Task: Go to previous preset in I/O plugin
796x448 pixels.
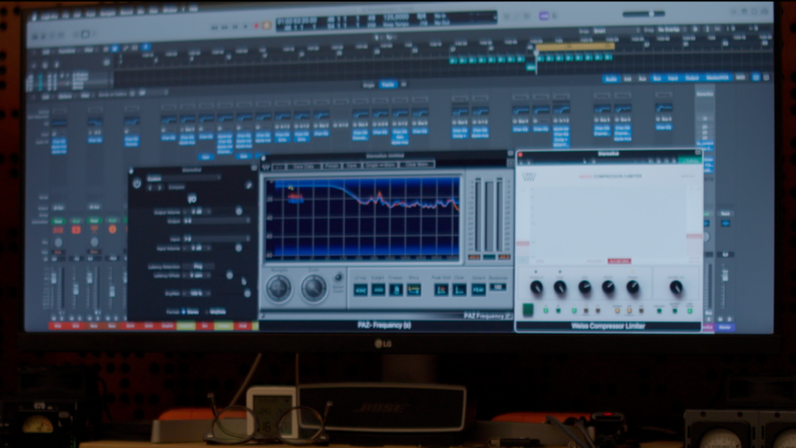Action: (x=150, y=187)
